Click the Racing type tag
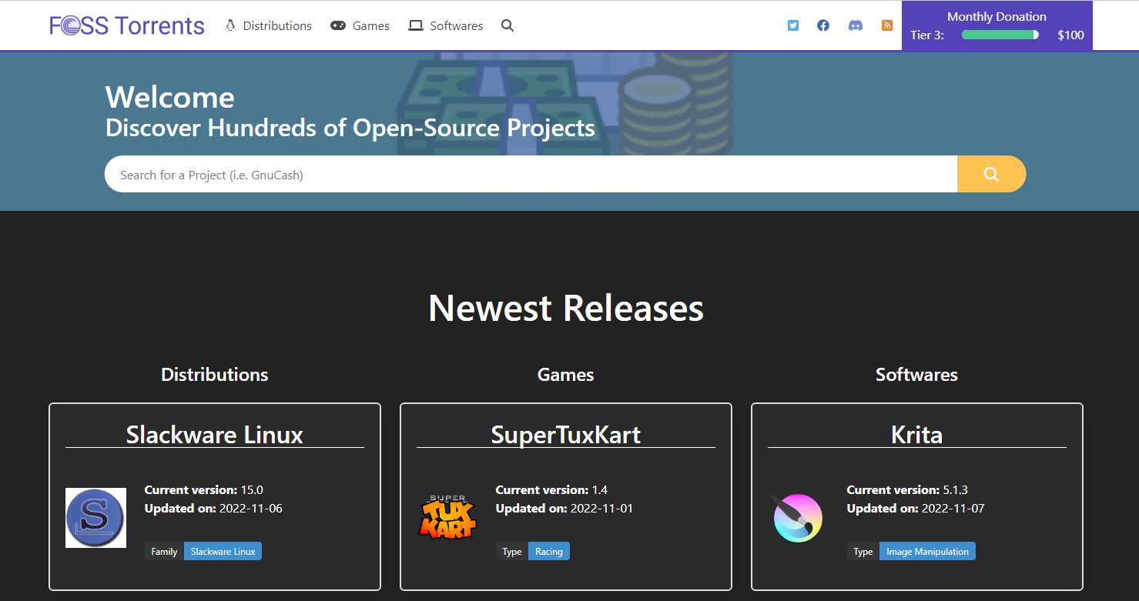This screenshot has height=601, width=1139. tap(549, 551)
